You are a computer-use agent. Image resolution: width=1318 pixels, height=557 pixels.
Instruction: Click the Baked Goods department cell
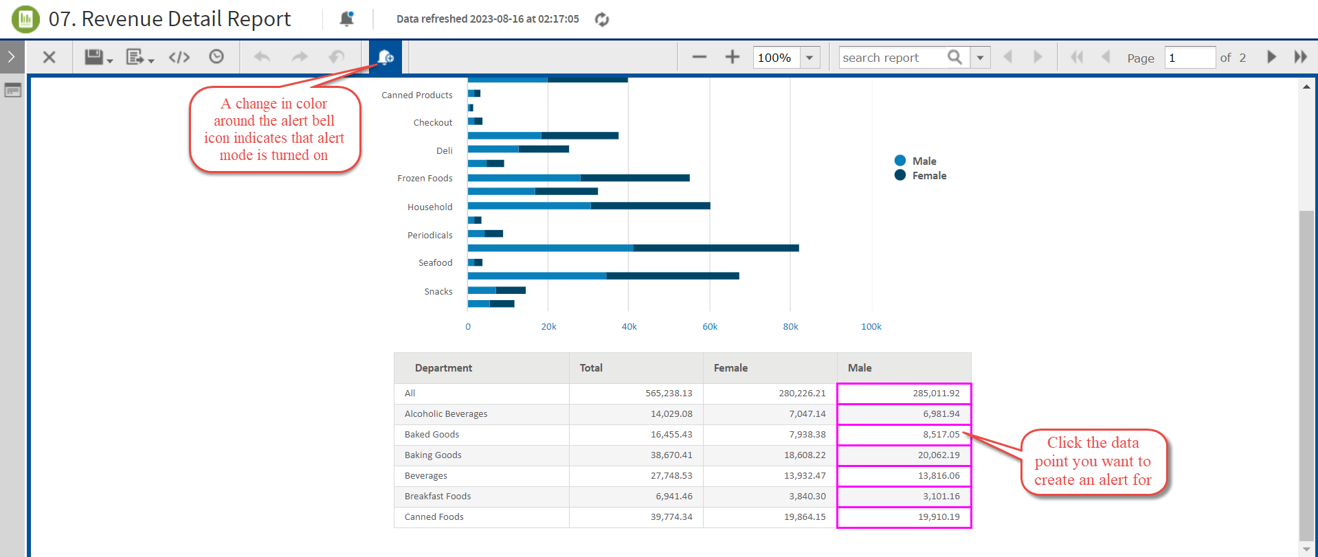pos(482,435)
